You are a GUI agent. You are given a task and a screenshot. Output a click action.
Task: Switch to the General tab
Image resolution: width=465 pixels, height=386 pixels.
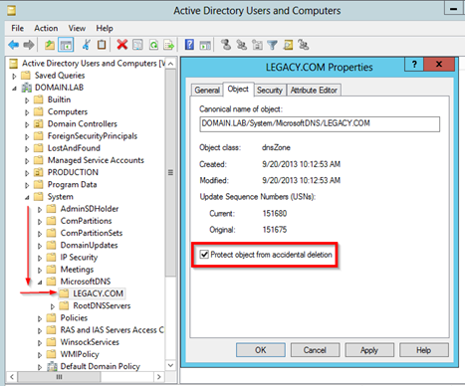(207, 90)
